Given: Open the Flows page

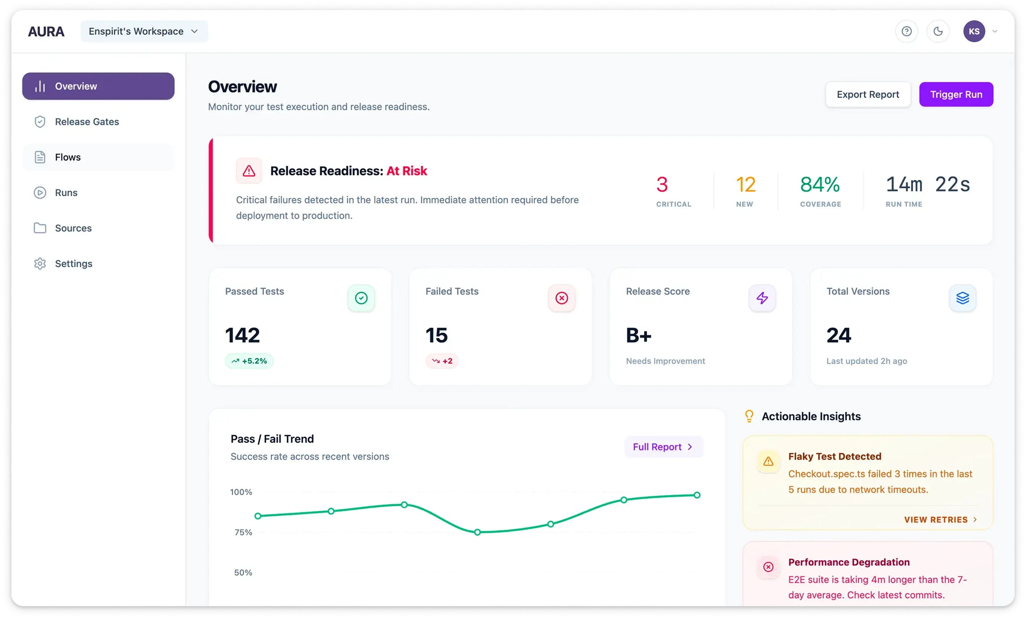Looking at the screenshot, I should [68, 157].
